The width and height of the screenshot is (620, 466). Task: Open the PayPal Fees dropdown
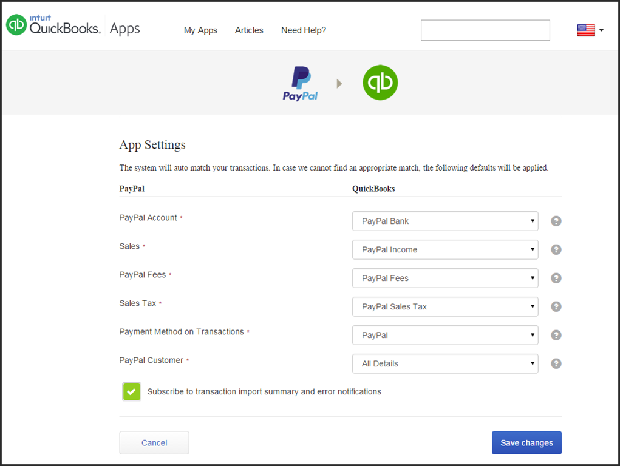pyautogui.click(x=445, y=278)
